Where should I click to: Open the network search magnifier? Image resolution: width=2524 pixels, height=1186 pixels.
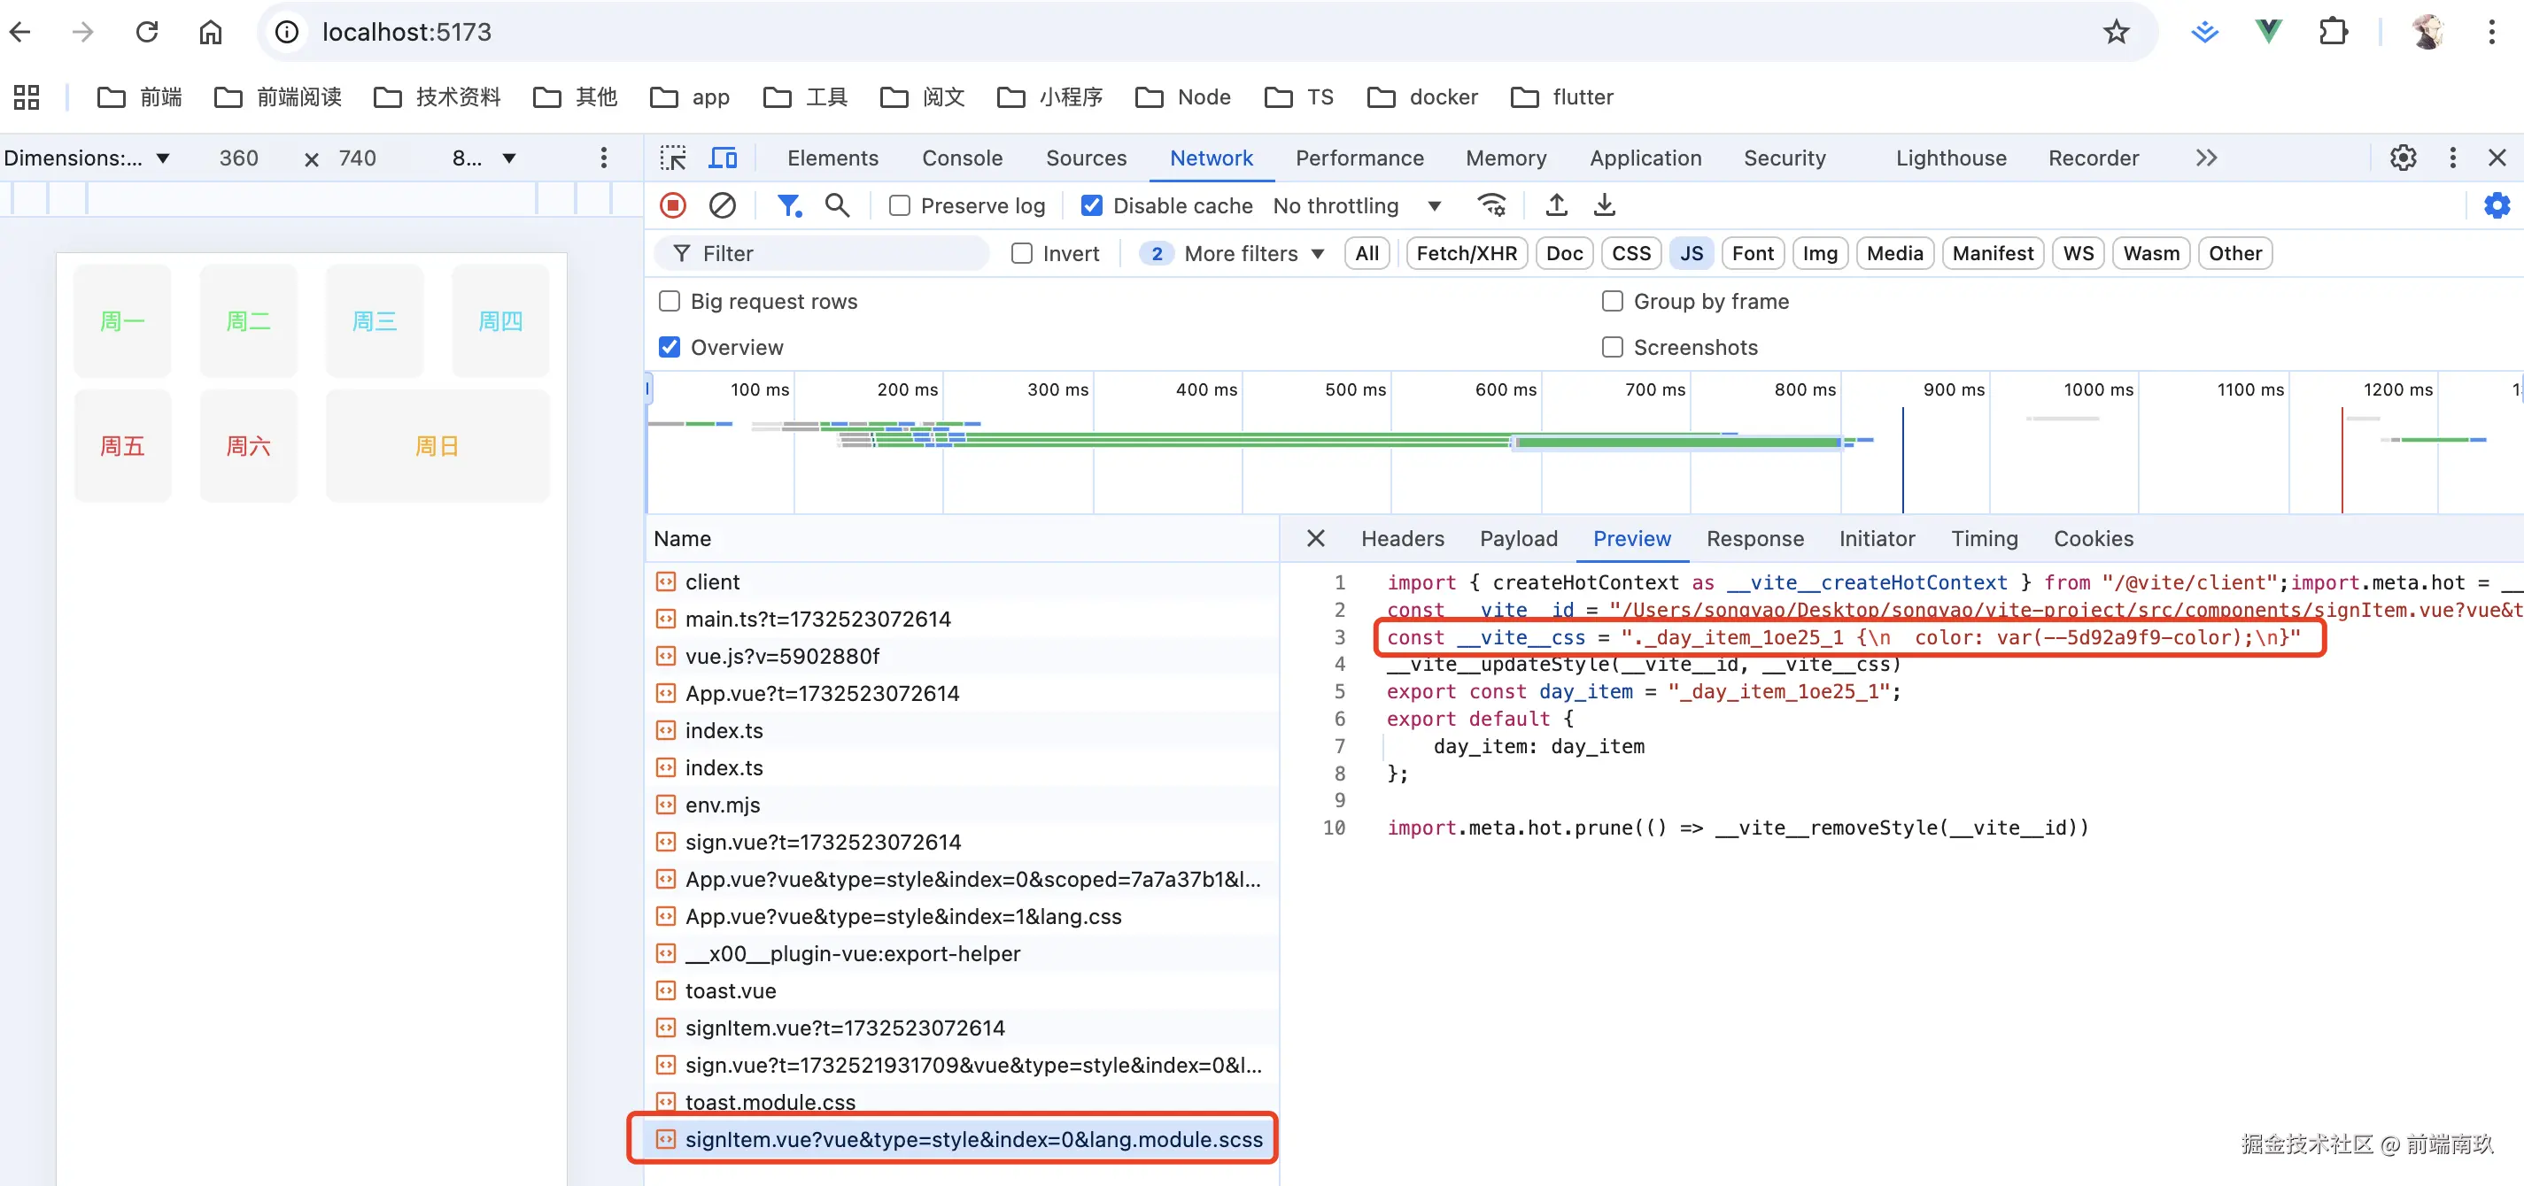837,205
